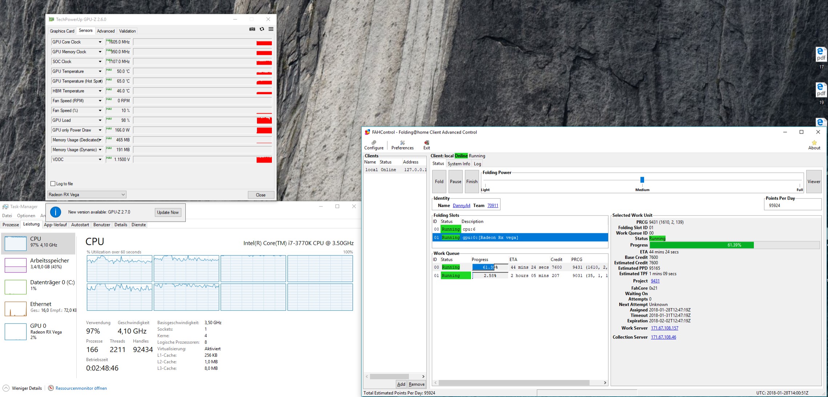Image resolution: width=828 pixels, height=397 pixels.
Task: Open the Radeon RX Vega device dropdown
Action: coord(87,195)
